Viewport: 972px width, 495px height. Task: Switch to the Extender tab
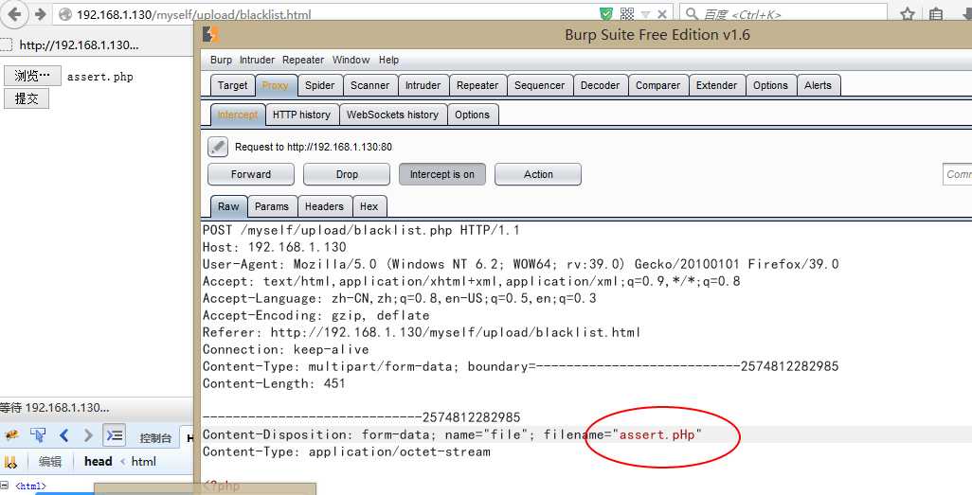click(x=716, y=85)
